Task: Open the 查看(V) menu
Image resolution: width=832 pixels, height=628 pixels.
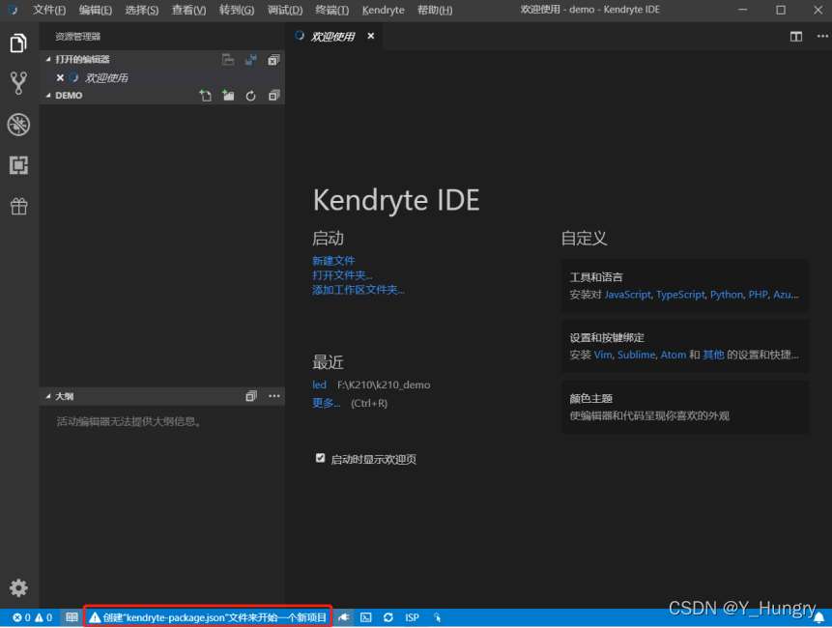Action: [188, 10]
